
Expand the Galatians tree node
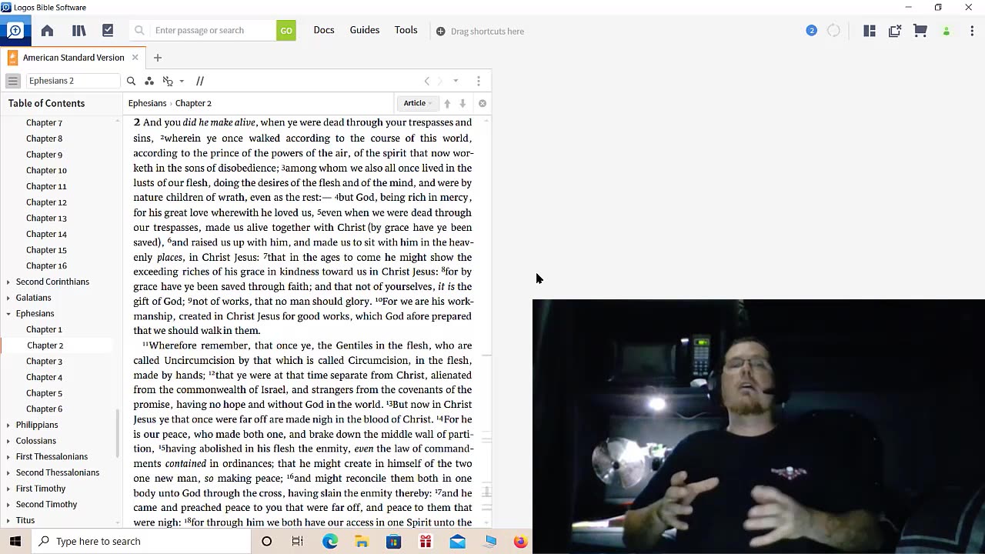[x=8, y=298]
